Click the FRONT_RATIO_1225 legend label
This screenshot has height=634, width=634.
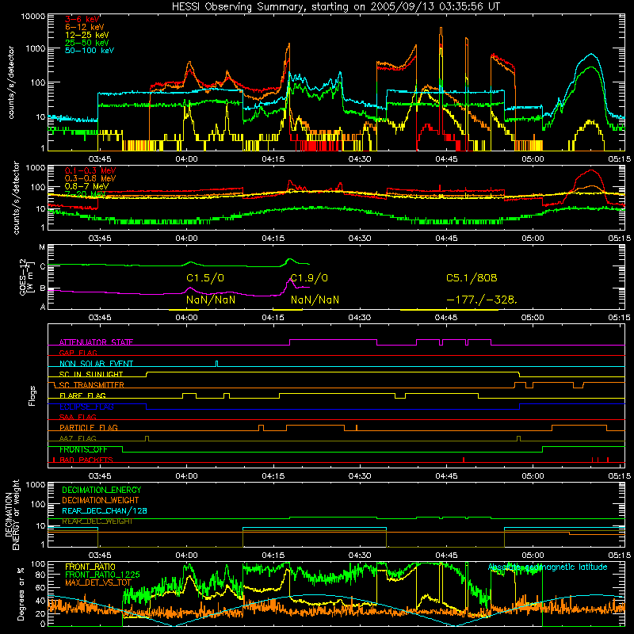click(102, 575)
